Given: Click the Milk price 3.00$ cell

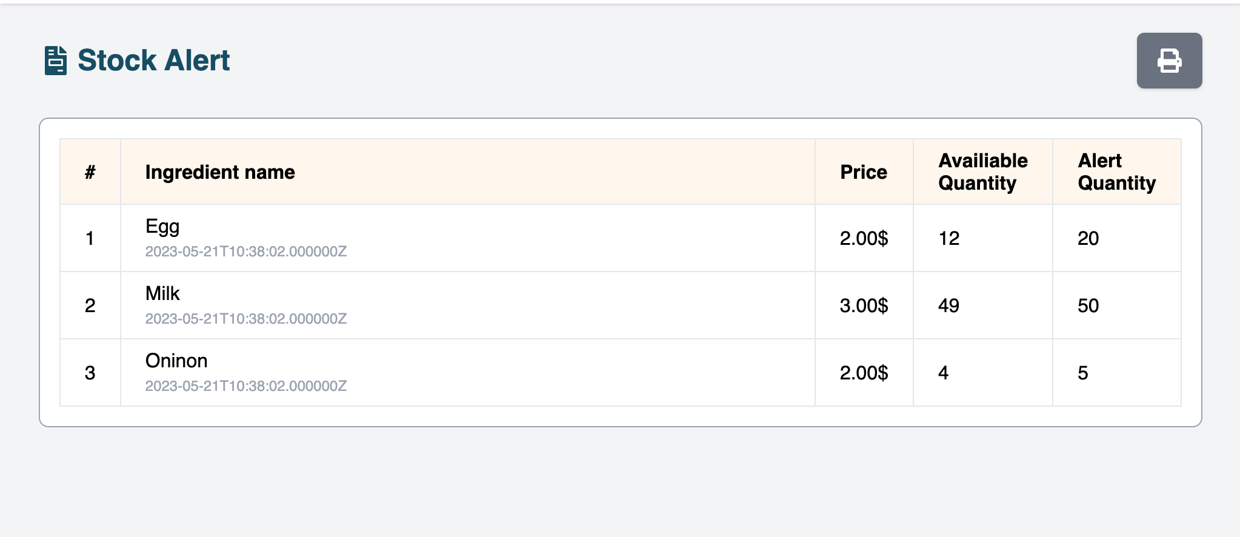Looking at the screenshot, I should (x=864, y=305).
